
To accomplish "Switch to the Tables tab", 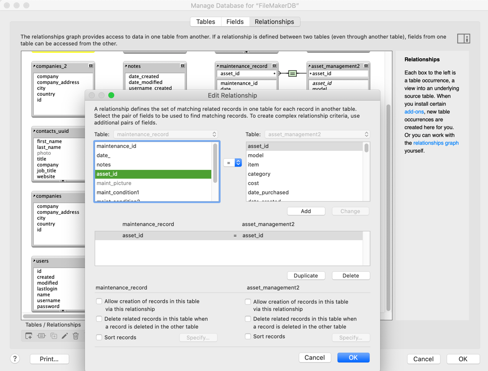I will click(205, 21).
